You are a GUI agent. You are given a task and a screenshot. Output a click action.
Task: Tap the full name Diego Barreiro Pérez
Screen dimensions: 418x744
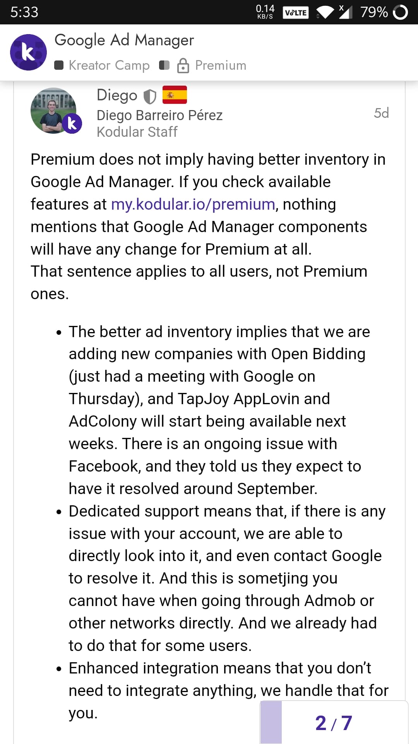pos(159,115)
